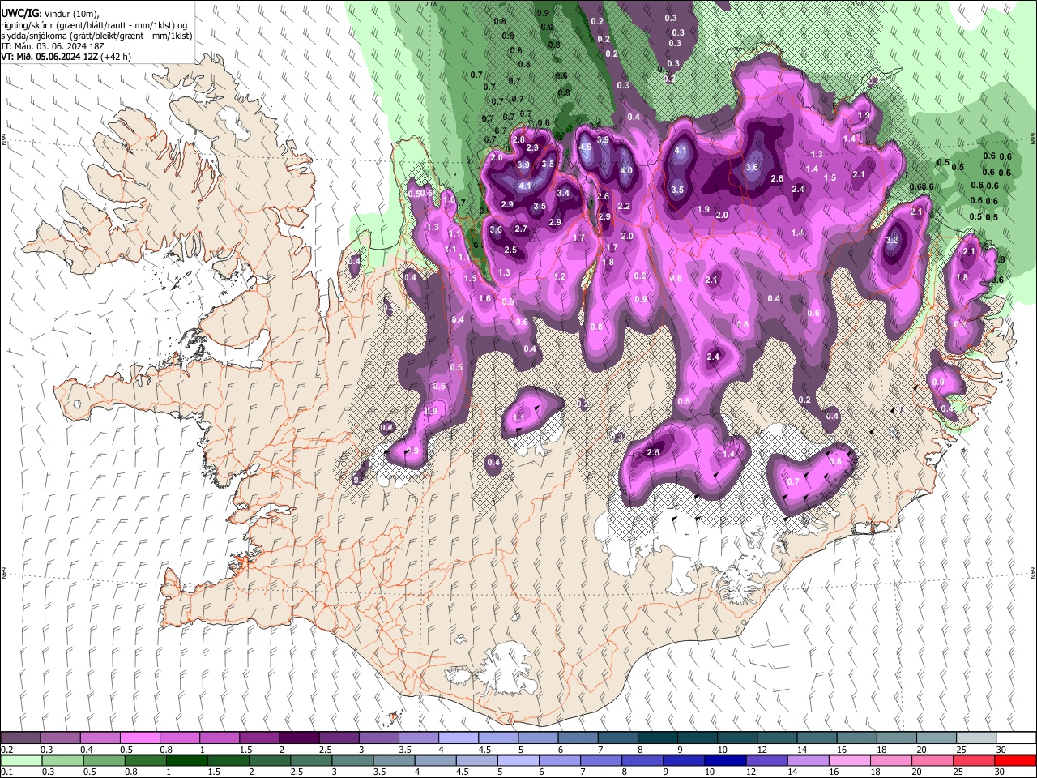1037x778 pixels.
Task: Pick the deep navy blue 10 swatch in lower legend
Action: pyautogui.click(x=724, y=761)
